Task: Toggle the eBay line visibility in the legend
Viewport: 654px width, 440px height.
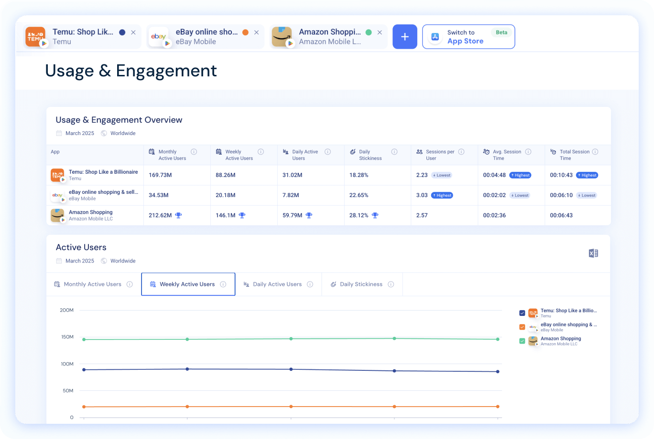Action: click(x=522, y=327)
